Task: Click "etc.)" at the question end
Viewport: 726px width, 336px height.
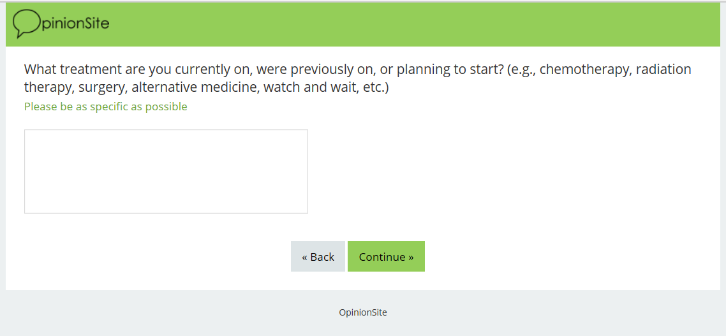Action: click(x=375, y=87)
